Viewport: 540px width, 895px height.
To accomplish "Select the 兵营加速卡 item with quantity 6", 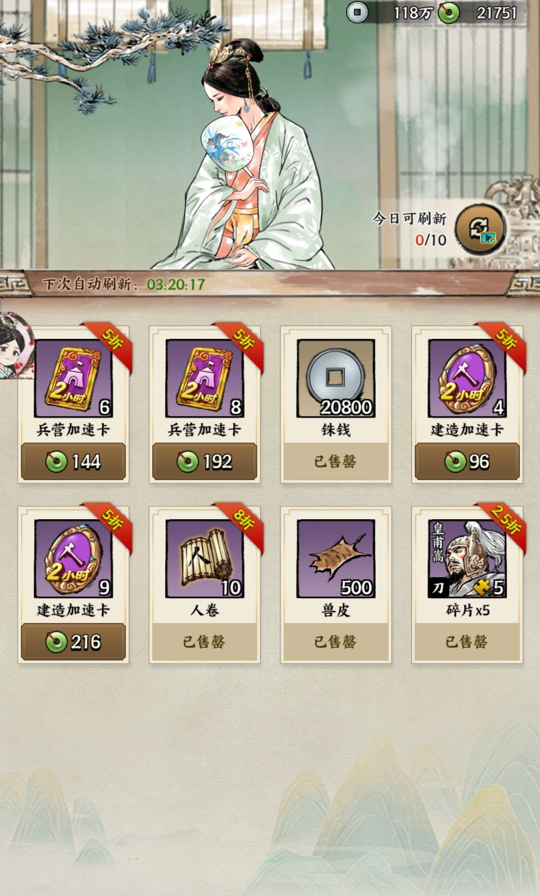I will pos(73,378).
